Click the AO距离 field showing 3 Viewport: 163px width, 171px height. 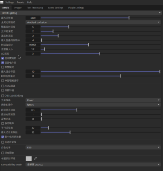[x=33, y=53]
